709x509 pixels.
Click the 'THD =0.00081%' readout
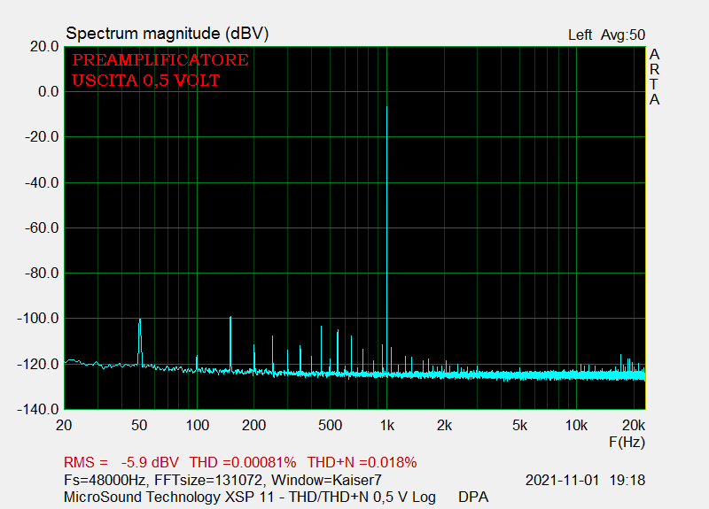(x=242, y=462)
